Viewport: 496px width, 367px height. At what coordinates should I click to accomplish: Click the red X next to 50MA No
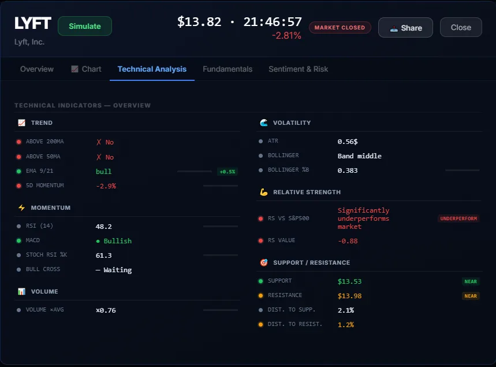(x=99, y=157)
